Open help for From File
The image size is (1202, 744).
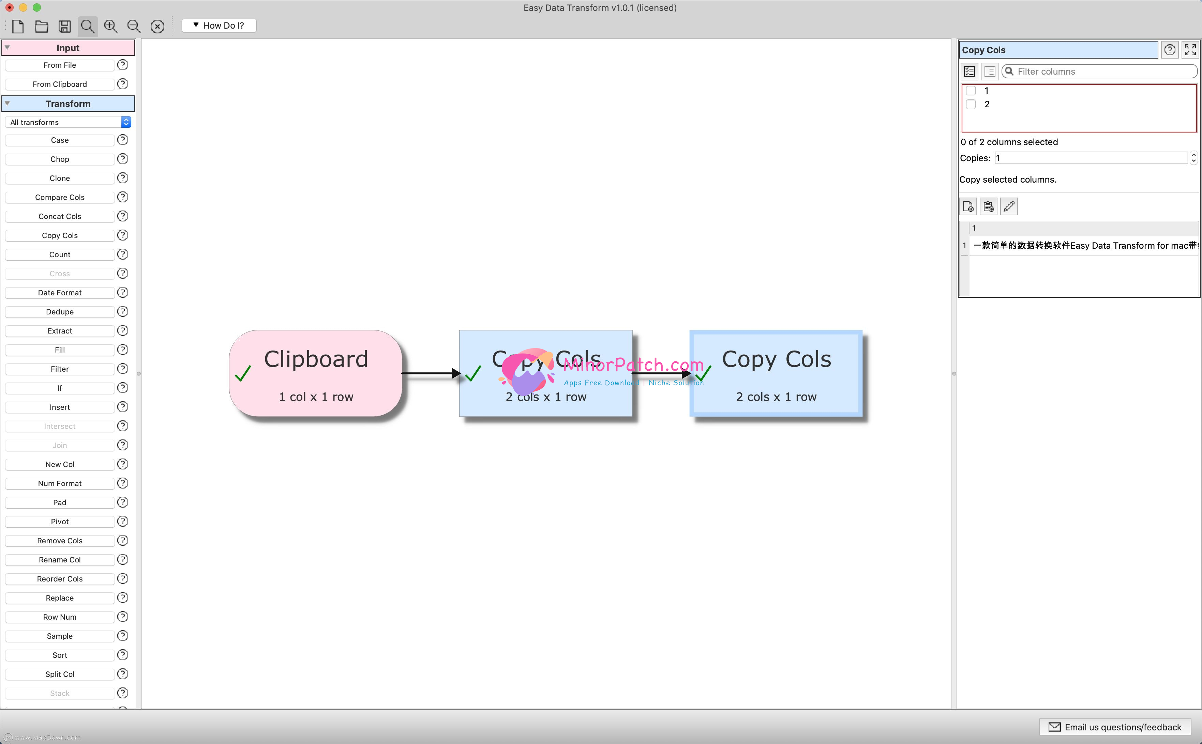point(123,65)
